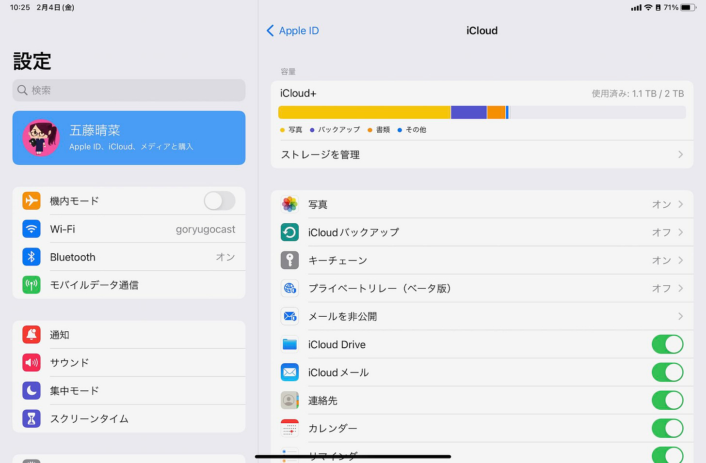Disable カレンダー sync switch
706x463 pixels.
[x=667, y=428]
